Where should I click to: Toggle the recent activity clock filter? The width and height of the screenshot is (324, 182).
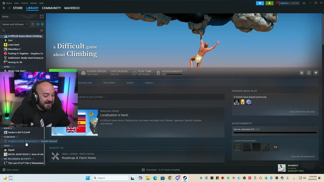[x=38, y=24]
